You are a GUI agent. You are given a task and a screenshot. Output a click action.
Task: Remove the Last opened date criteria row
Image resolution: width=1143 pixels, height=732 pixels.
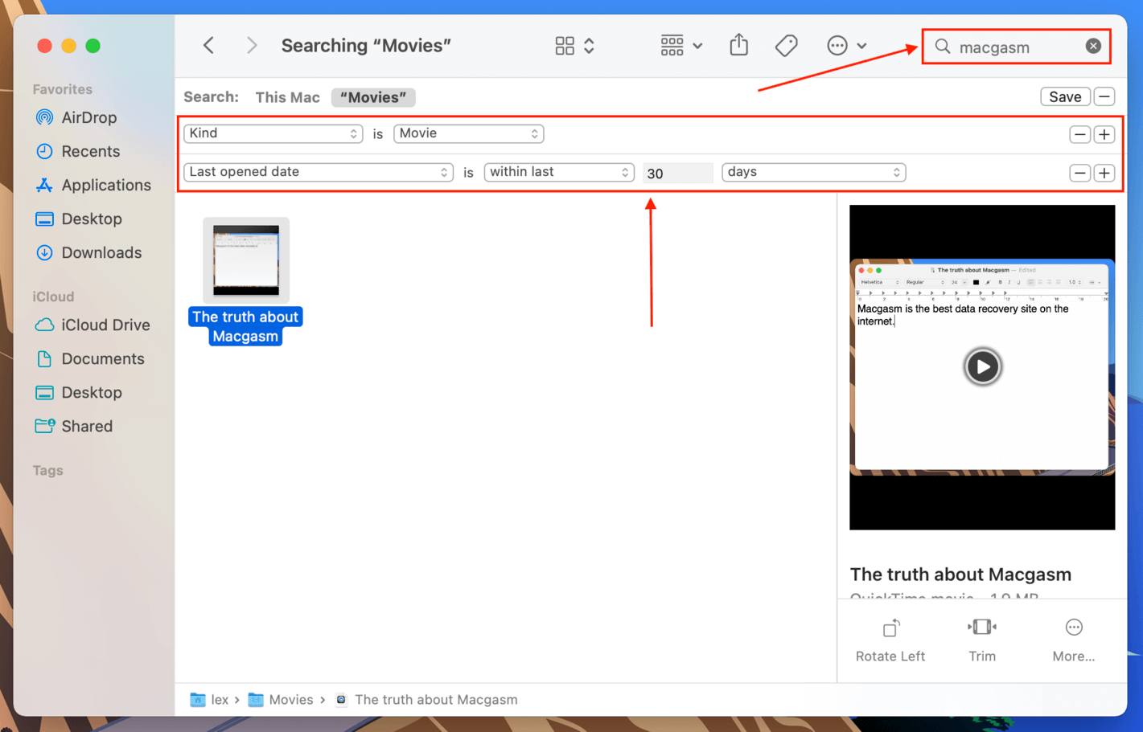click(1079, 173)
